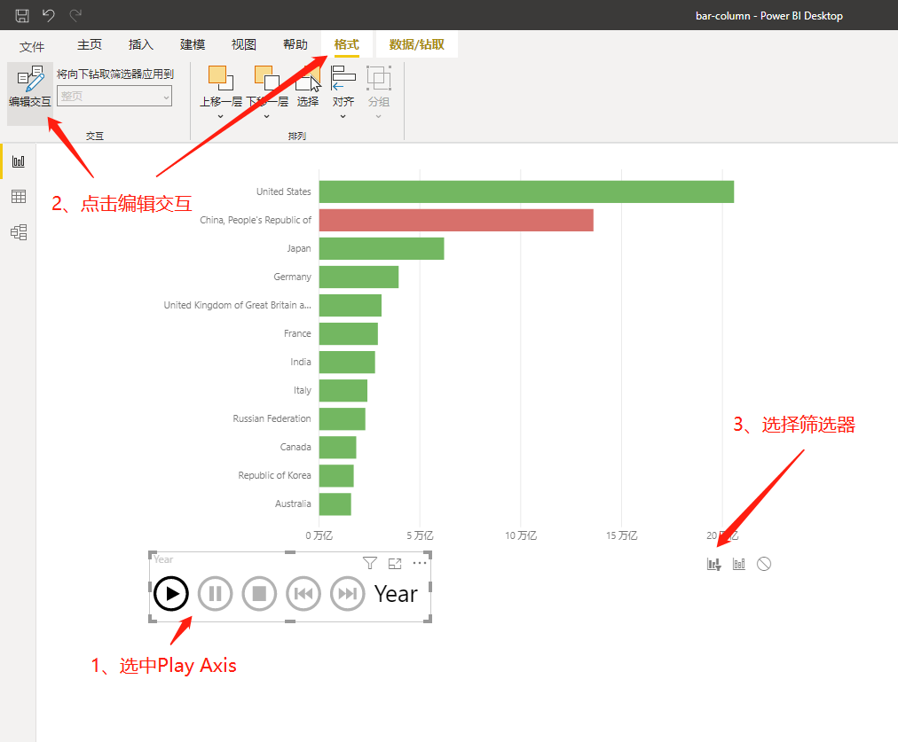Viewport: 898px width, 742px height.
Task: Click the red China bar in chart
Action: (x=456, y=220)
